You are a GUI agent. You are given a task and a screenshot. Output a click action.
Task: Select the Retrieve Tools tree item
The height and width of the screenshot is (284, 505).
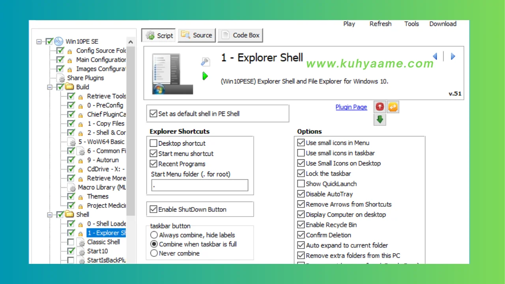(x=107, y=96)
